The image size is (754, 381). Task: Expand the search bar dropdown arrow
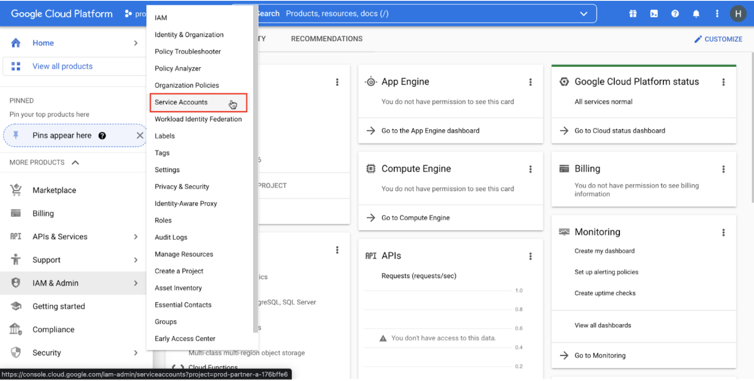583,14
